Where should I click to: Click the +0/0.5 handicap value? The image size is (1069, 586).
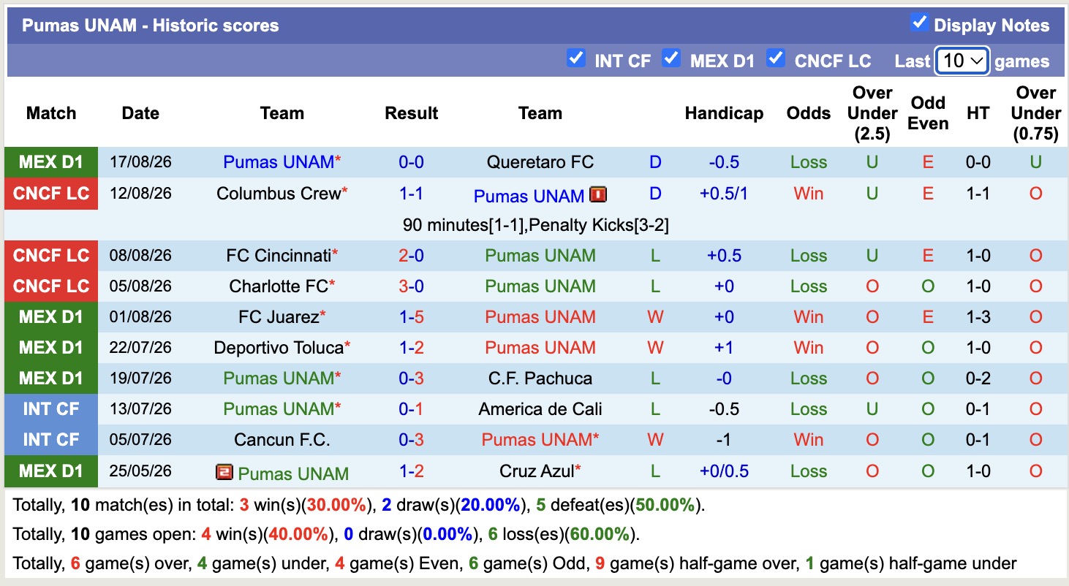point(724,471)
